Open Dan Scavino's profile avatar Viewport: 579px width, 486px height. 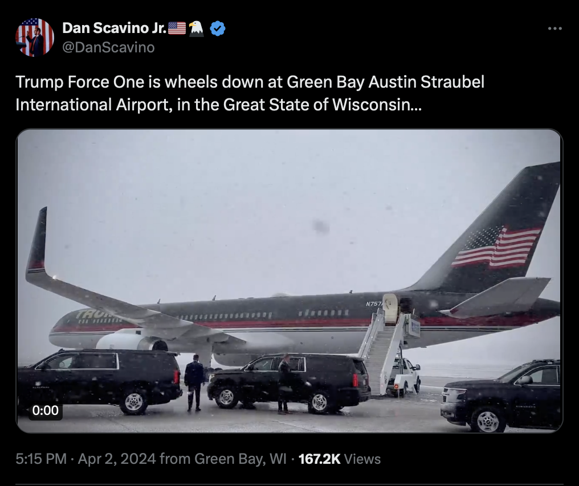tap(35, 37)
